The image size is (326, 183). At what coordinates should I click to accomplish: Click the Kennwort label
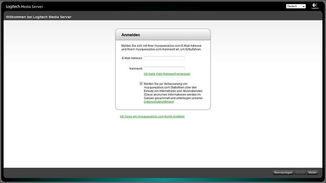pyautogui.click(x=136, y=69)
